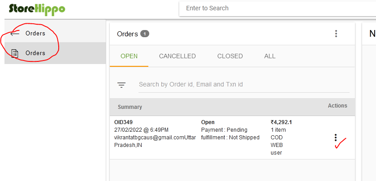Screen dimensions: 376x181
Task: Go back using the left arrow icon
Action: pos(15,34)
